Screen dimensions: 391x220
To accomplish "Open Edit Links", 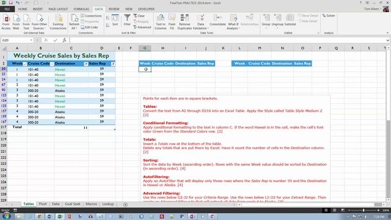I will (89, 27).
